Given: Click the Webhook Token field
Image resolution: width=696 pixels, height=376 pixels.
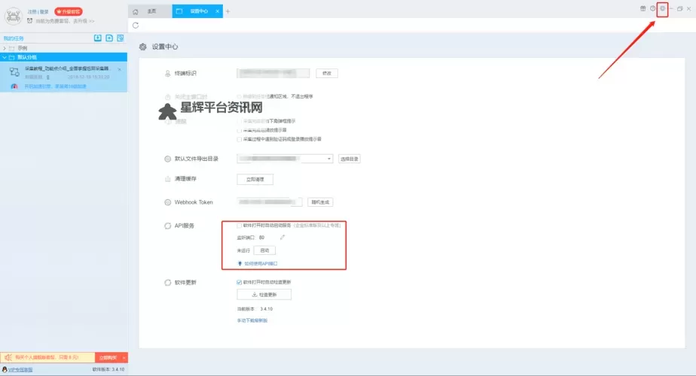Looking at the screenshot, I should pos(270,202).
